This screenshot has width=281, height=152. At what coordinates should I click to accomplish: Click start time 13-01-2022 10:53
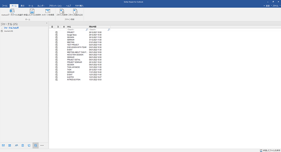coord(95,80)
